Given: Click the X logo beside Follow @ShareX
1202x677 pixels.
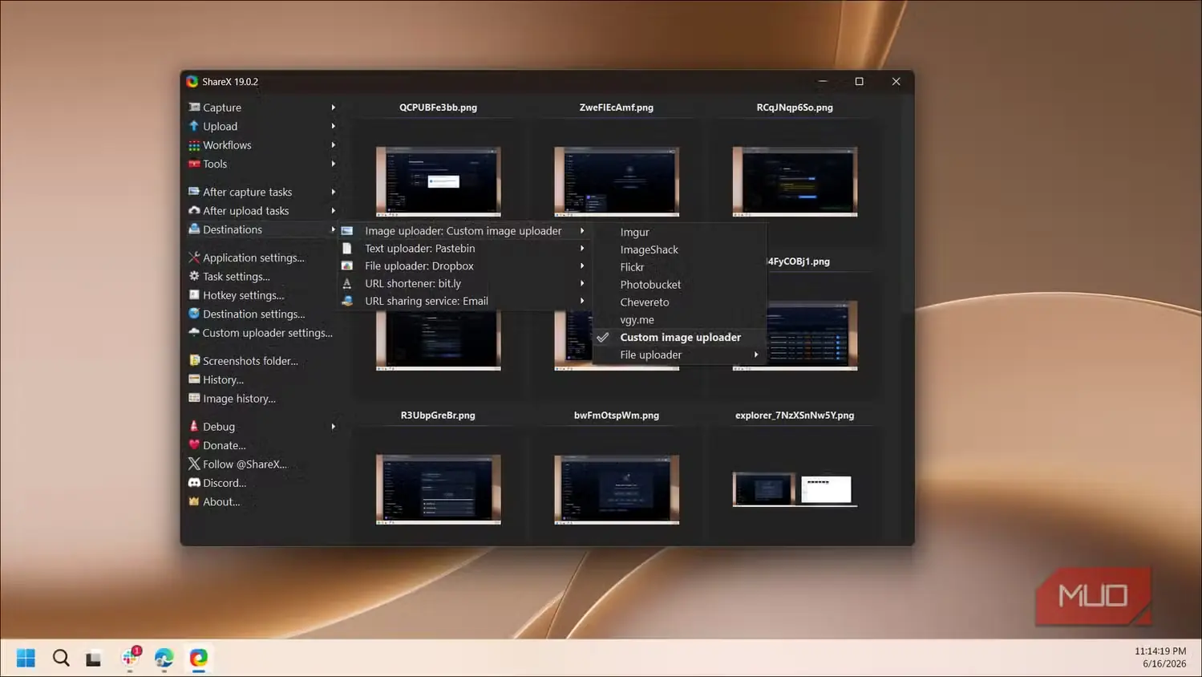Looking at the screenshot, I should tap(194, 464).
